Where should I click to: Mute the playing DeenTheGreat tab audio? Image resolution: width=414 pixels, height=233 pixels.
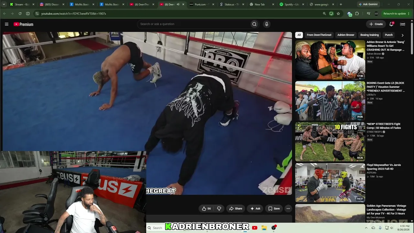(178, 5)
